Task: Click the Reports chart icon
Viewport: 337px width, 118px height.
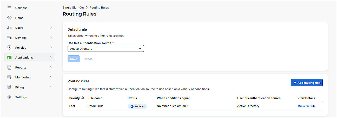Action: coord(9,68)
